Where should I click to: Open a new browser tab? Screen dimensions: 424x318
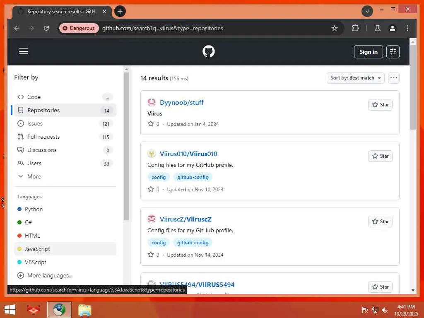click(x=120, y=11)
